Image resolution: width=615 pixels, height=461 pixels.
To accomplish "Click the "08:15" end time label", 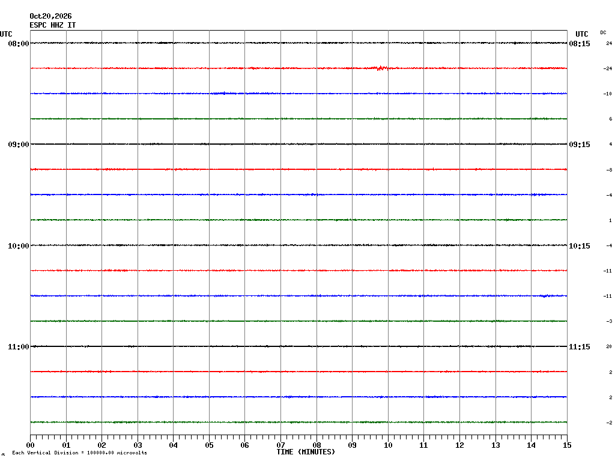I will [580, 43].
